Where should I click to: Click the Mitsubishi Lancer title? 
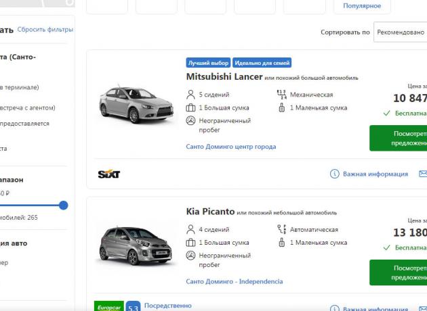(224, 76)
